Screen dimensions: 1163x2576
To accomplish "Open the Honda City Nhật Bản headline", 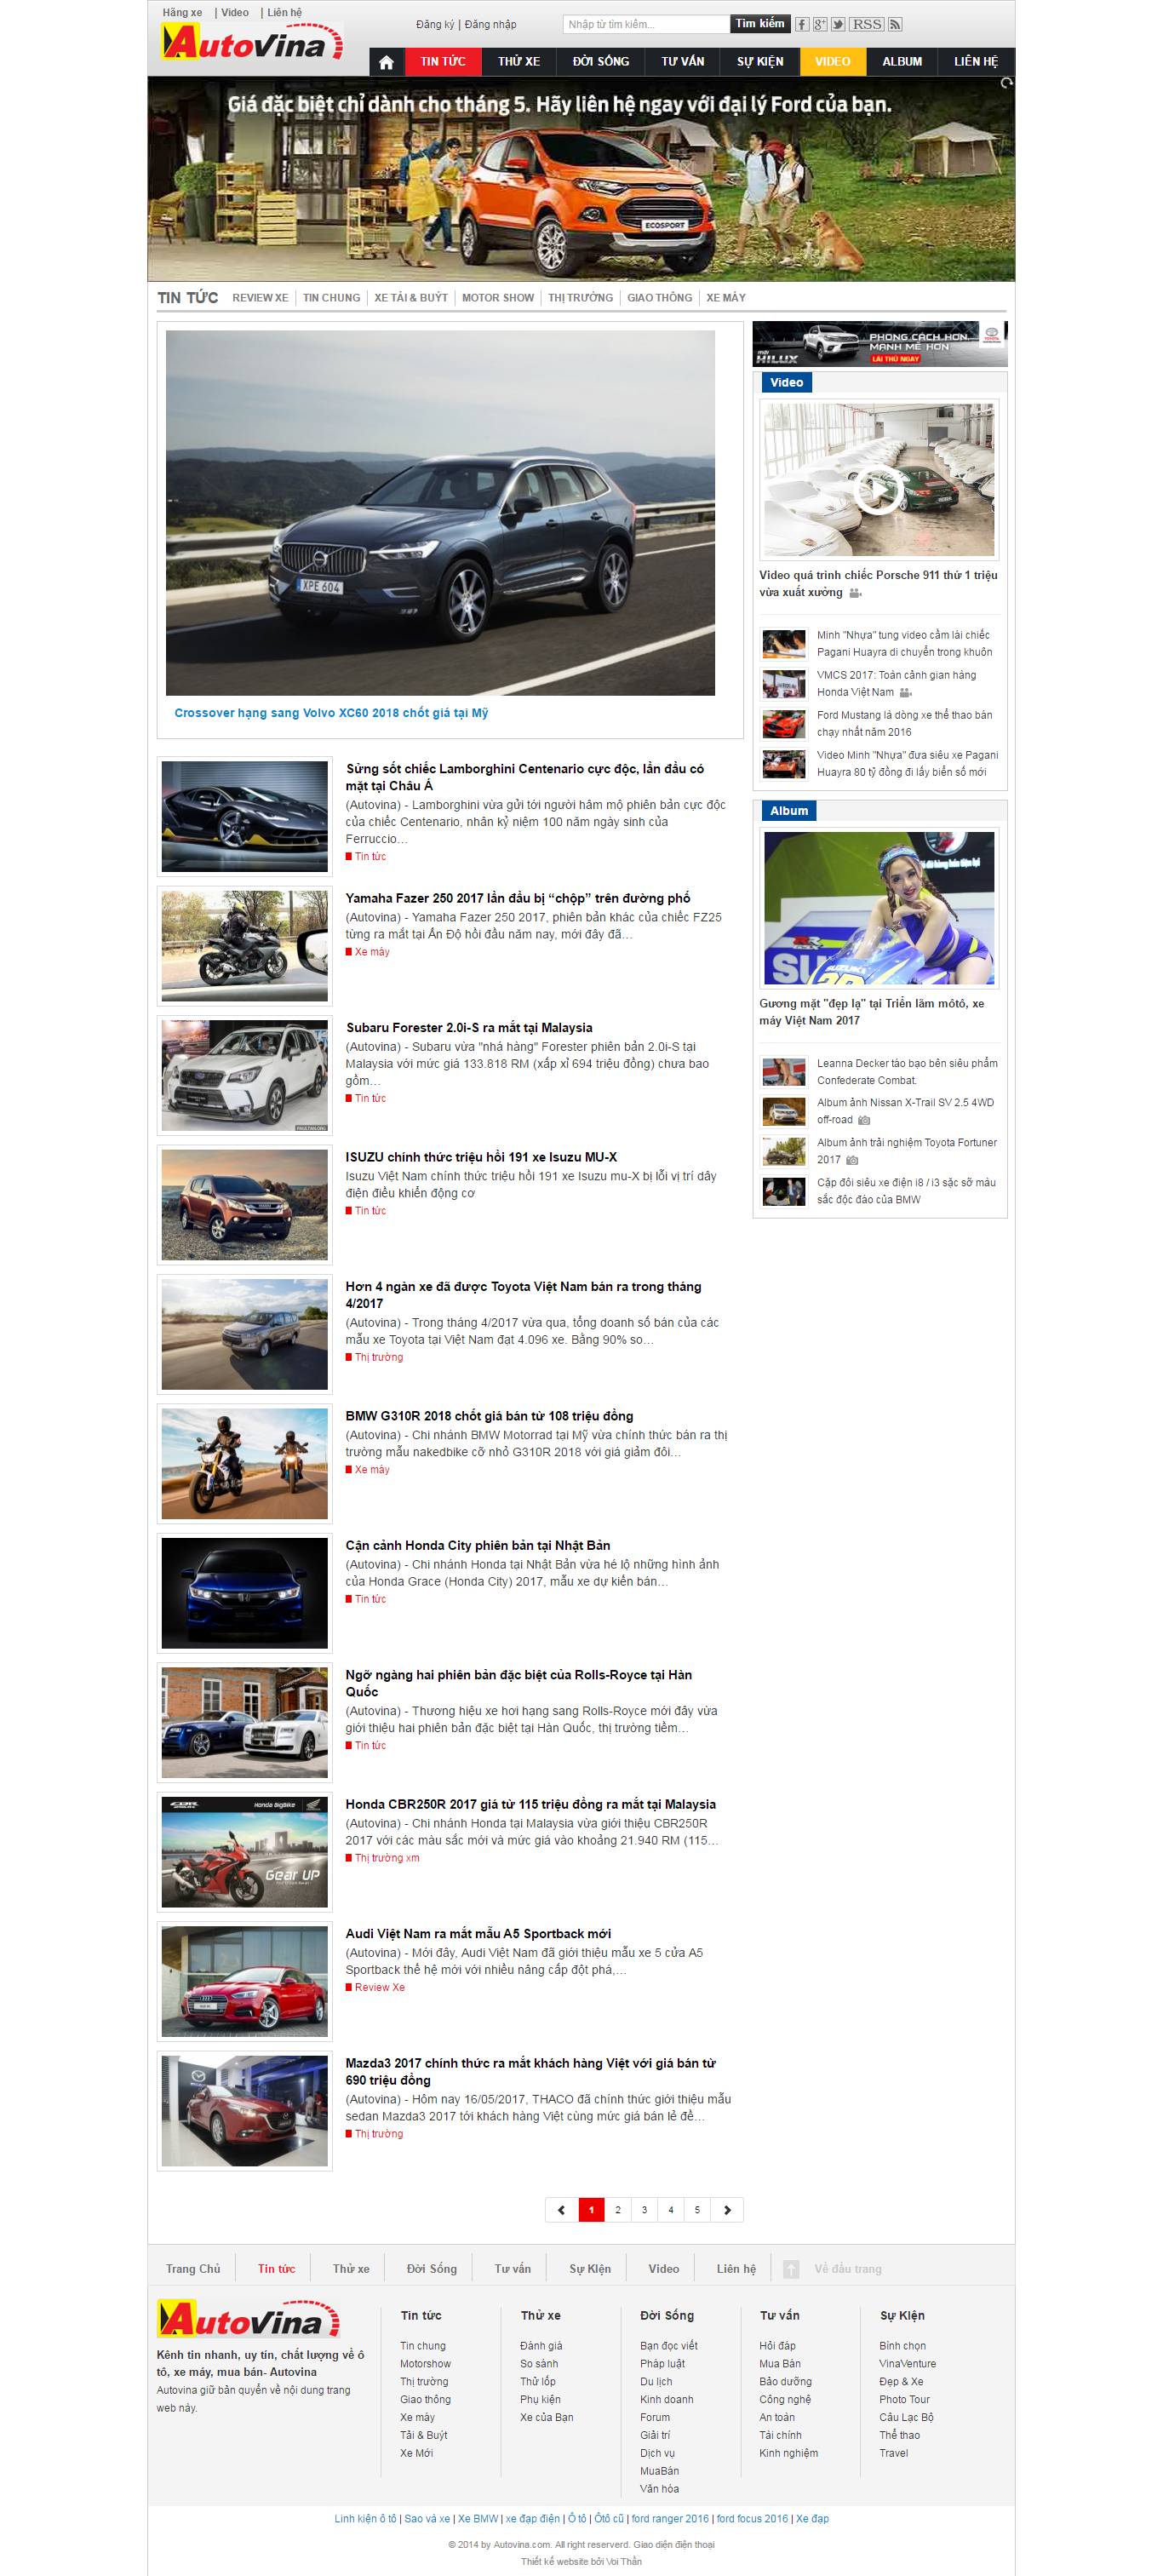I will coord(478,1545).
